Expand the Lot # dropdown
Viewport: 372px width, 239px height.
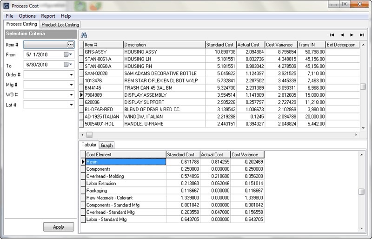pos(71,105)
